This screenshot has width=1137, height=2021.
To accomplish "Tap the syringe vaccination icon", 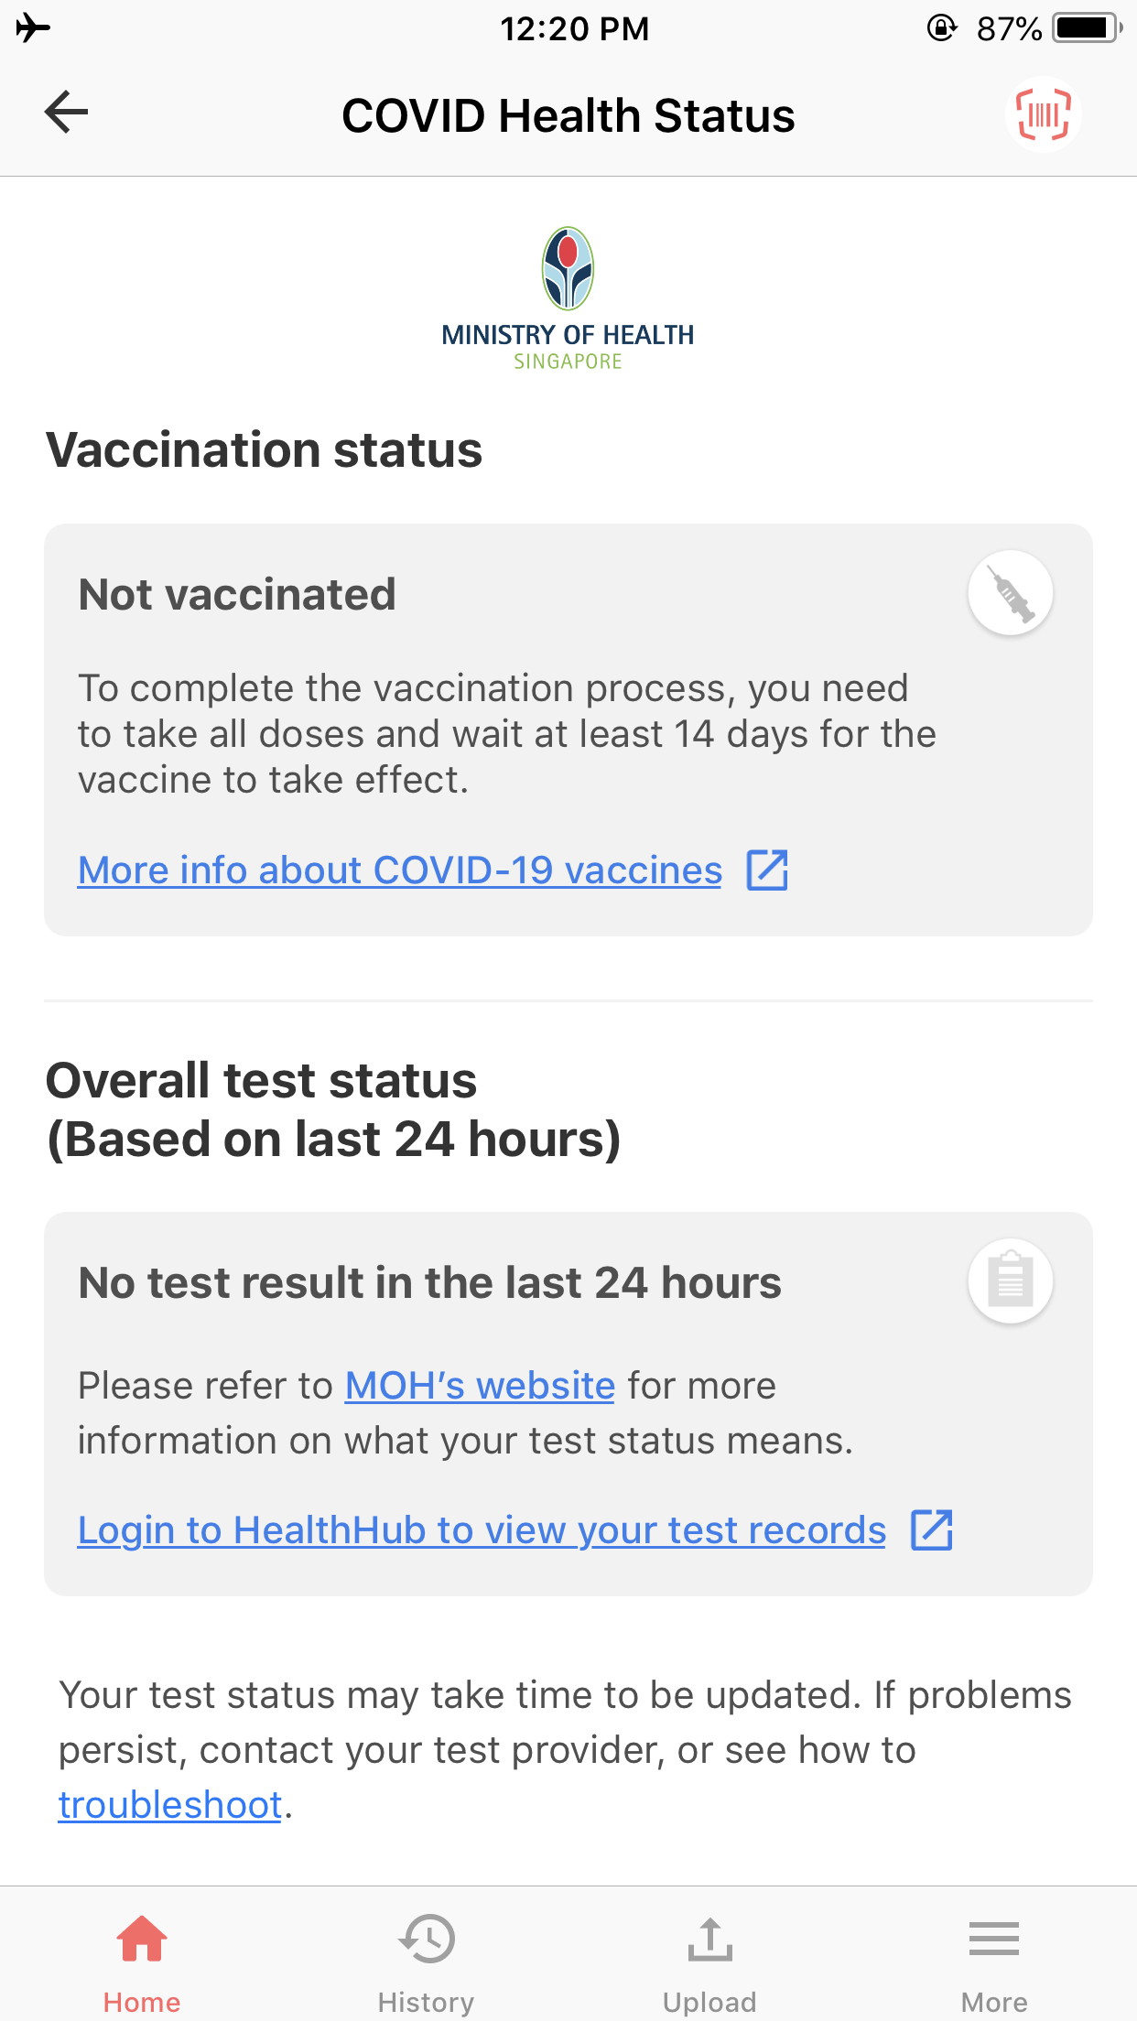I will (x=1011, y=593).
